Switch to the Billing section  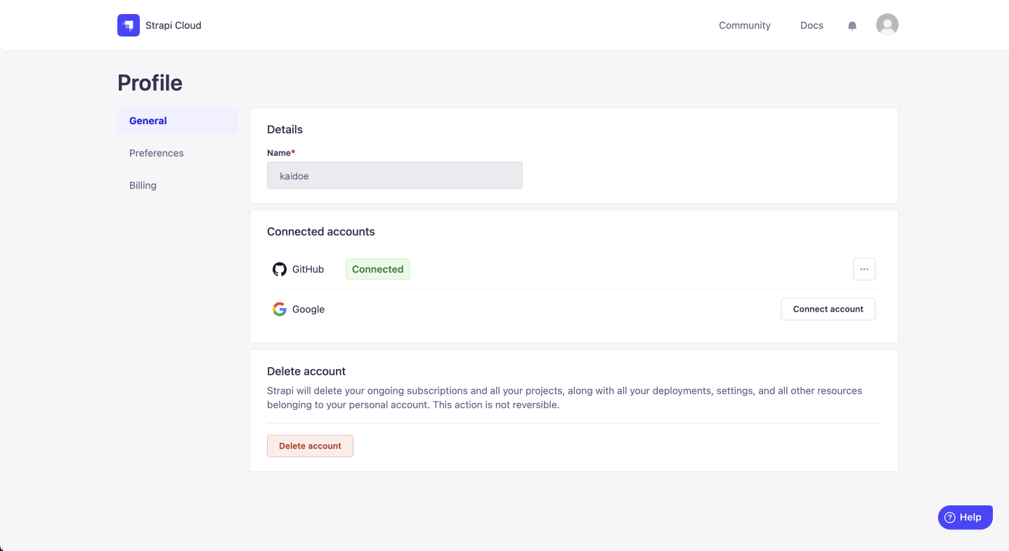(143, 185)
